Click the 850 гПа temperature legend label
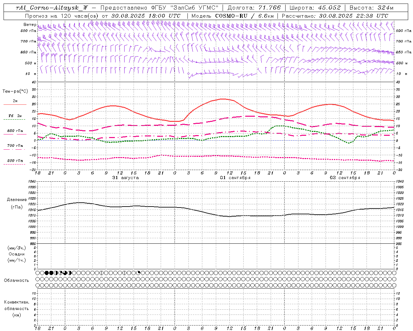413x331 pixels. click(15, 131)
